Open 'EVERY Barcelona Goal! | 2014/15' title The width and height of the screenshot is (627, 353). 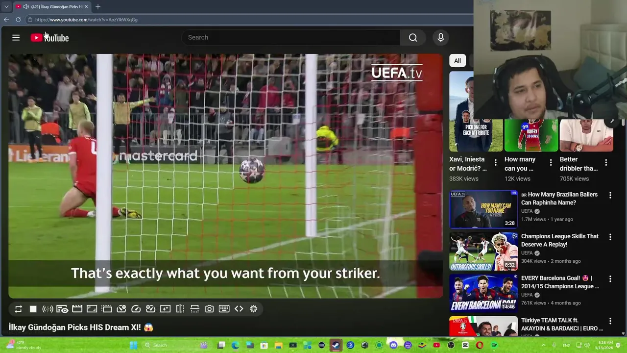click(x=560, y=282)
